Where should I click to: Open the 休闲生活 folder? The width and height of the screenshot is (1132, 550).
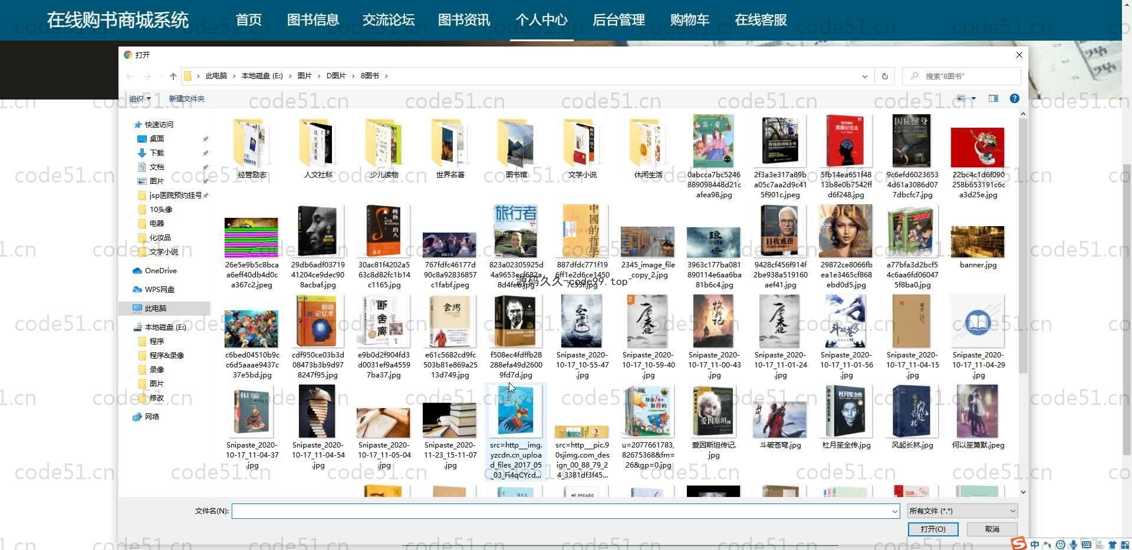(648, 148)
